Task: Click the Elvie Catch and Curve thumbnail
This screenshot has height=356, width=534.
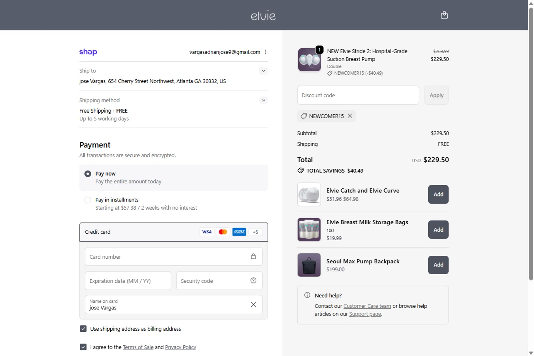Action: pyautogui.click(x=309, y=194)
